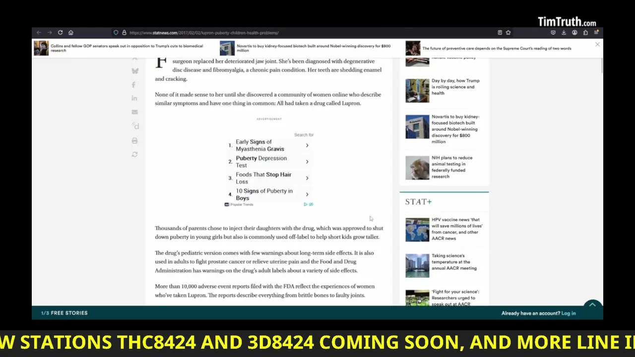Viewport: 635px width, 357px height.
Task: Click 'Already have an account?' text
Action: pyautogui.click(x=530, y=313)
